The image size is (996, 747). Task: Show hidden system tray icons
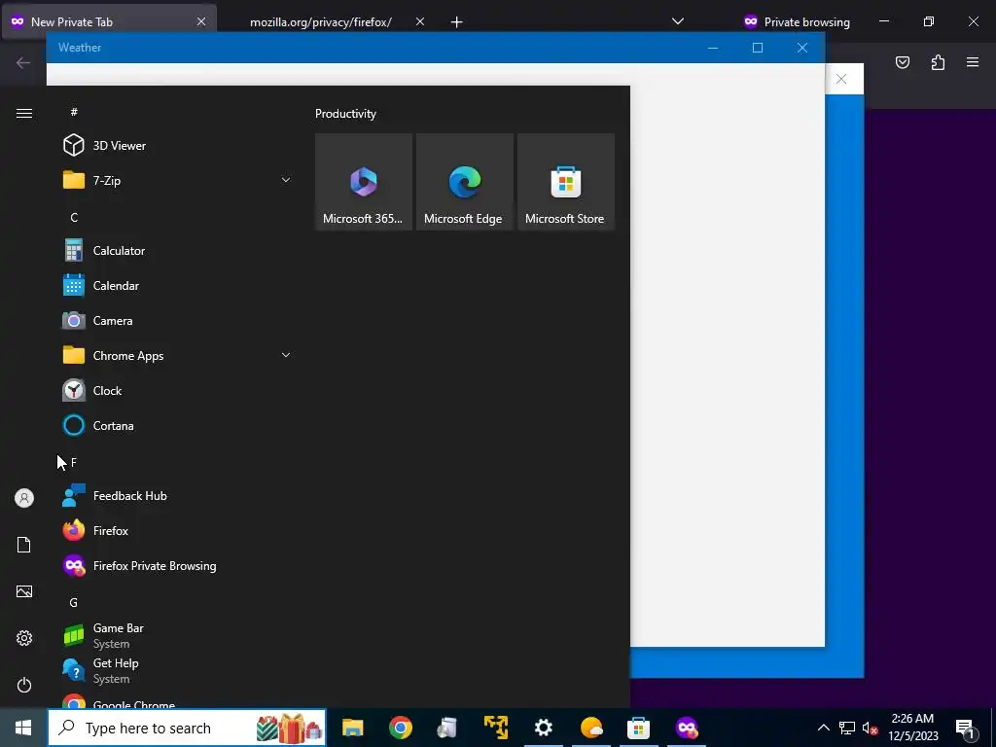[x=823, y=728]
